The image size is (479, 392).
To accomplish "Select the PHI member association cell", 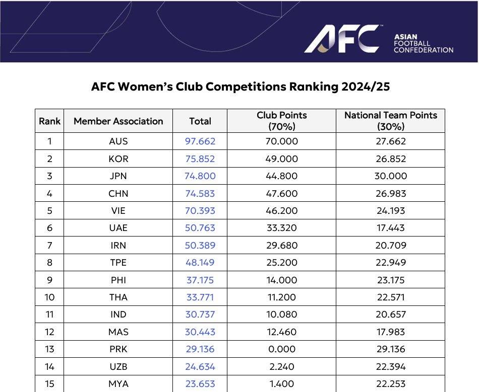I will coord(118,280).
